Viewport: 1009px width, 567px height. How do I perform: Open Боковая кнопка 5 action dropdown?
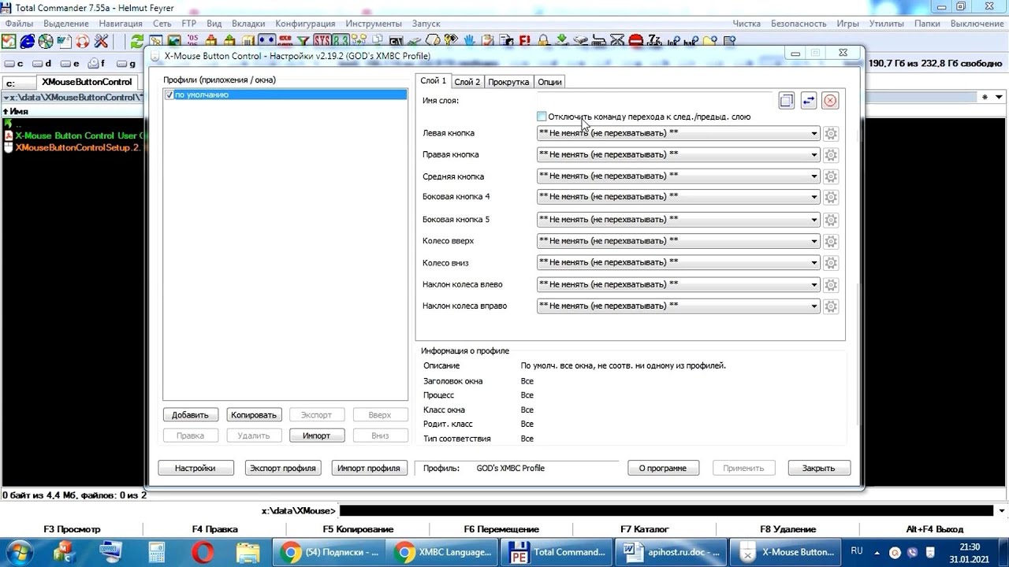678,219
